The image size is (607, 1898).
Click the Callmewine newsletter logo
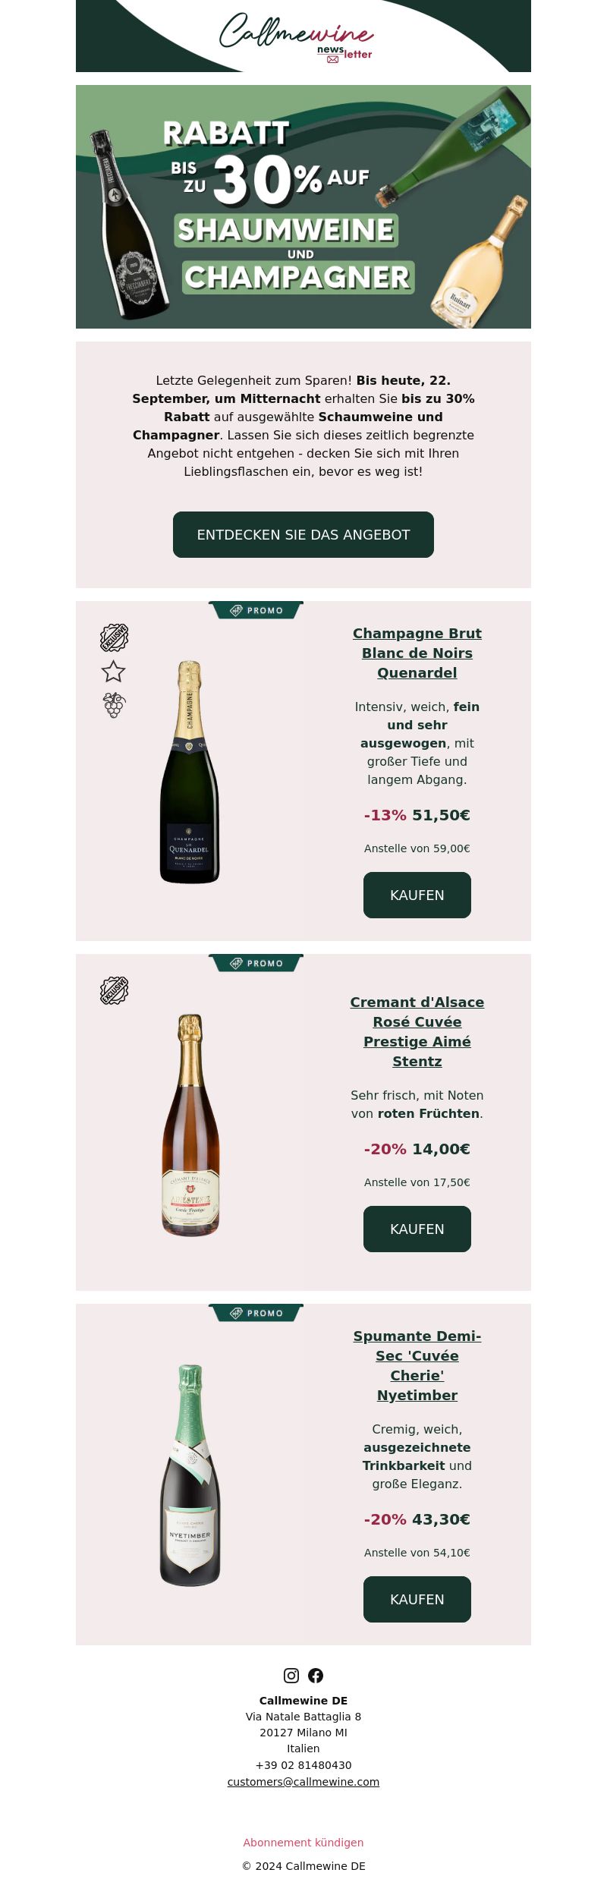click(297, 36)
